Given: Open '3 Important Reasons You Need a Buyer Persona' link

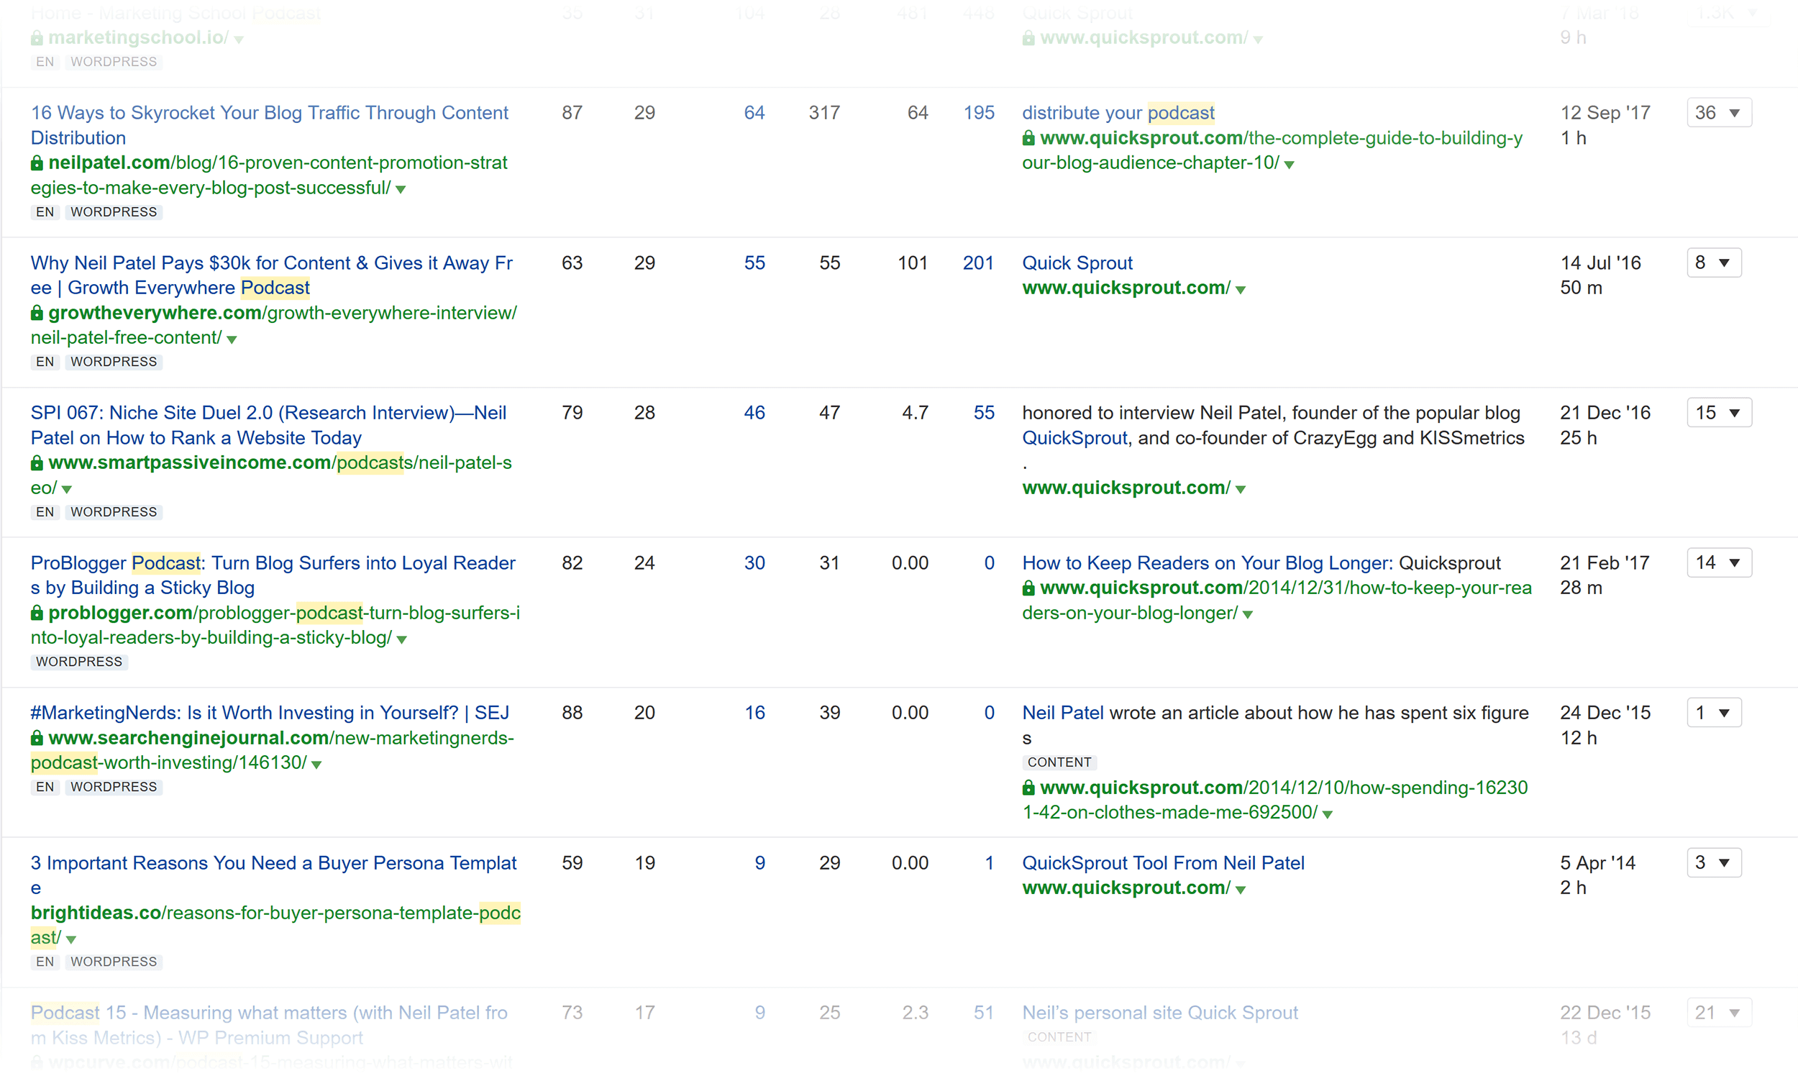Looking at the screenshot, I should click(273, 875).
